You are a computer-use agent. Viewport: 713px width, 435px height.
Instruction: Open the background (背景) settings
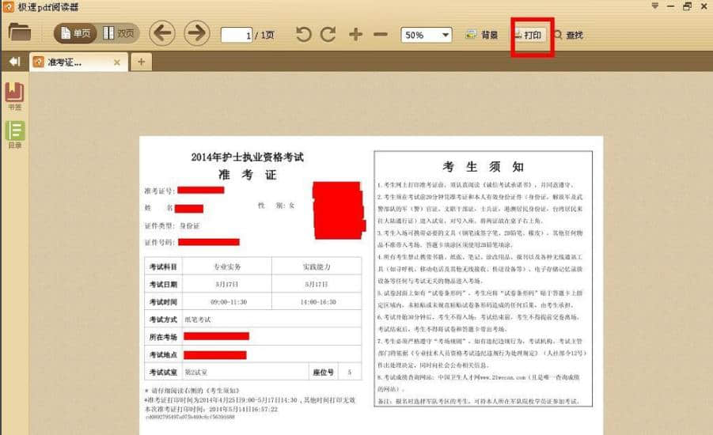pyautogui.click(x=482, y=35)
